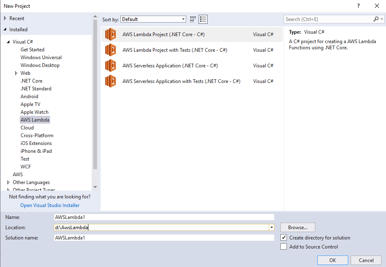Select Windows Universal category
The height and width of the screenshot is (267, 386).
pyautogui.click(x=41, y=58)
